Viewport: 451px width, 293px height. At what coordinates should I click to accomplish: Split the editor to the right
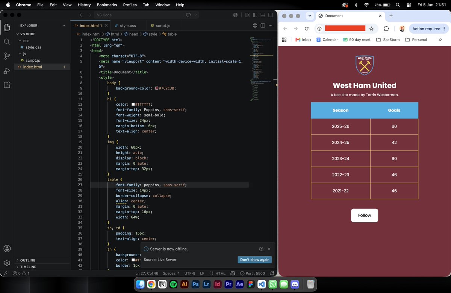coord(263,26)
